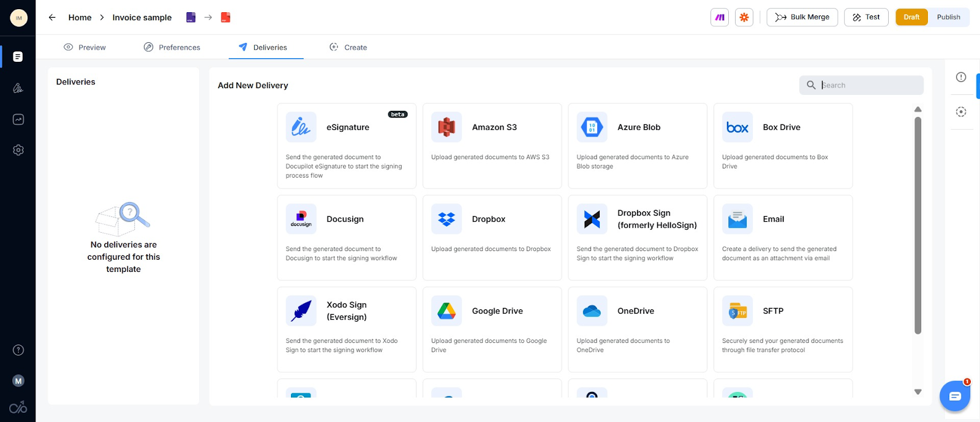This screenshot has height=422, width=980.
Task: Click 'Upload generated documents to AWS S3' text
Action: pos(490,157)
